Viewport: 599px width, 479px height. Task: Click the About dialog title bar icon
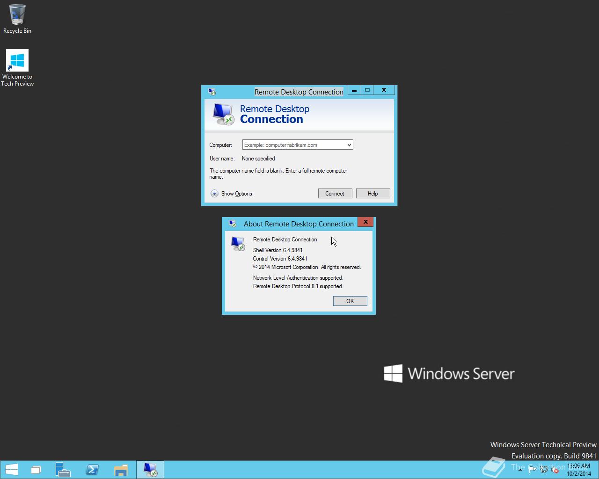[233, 224]
